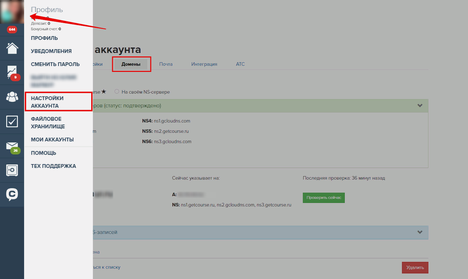
Task: Open УВЕДОМЛЕНИЯ menu item
Action: click(x=51, y=51)
